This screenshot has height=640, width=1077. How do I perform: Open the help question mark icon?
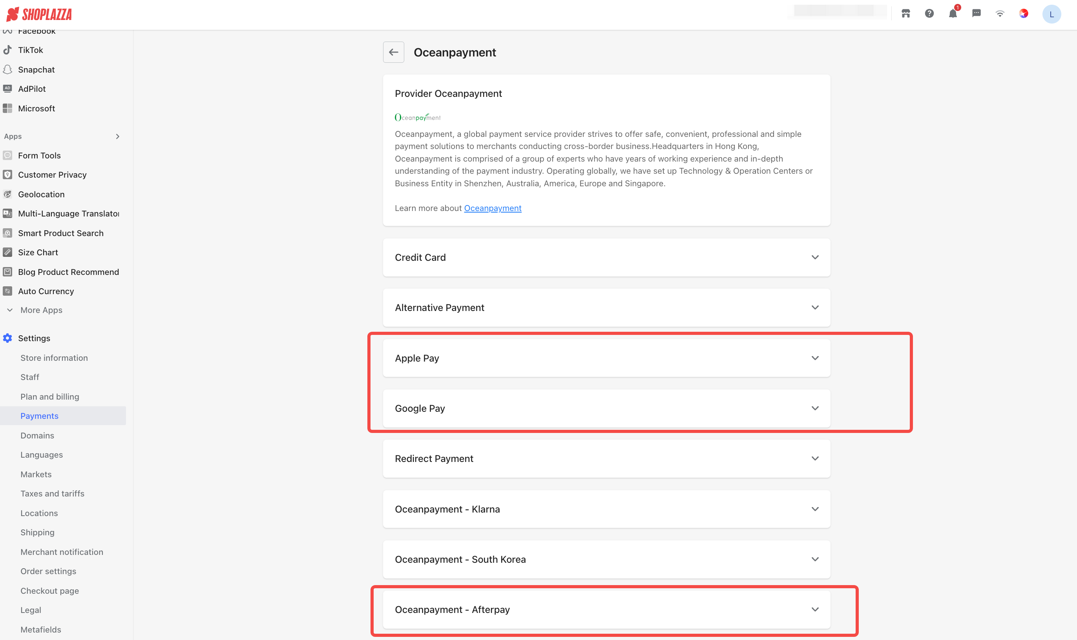pos(929,14)
